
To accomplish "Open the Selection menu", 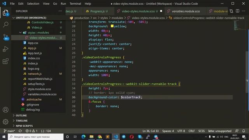I will click(x=33, y=3).
